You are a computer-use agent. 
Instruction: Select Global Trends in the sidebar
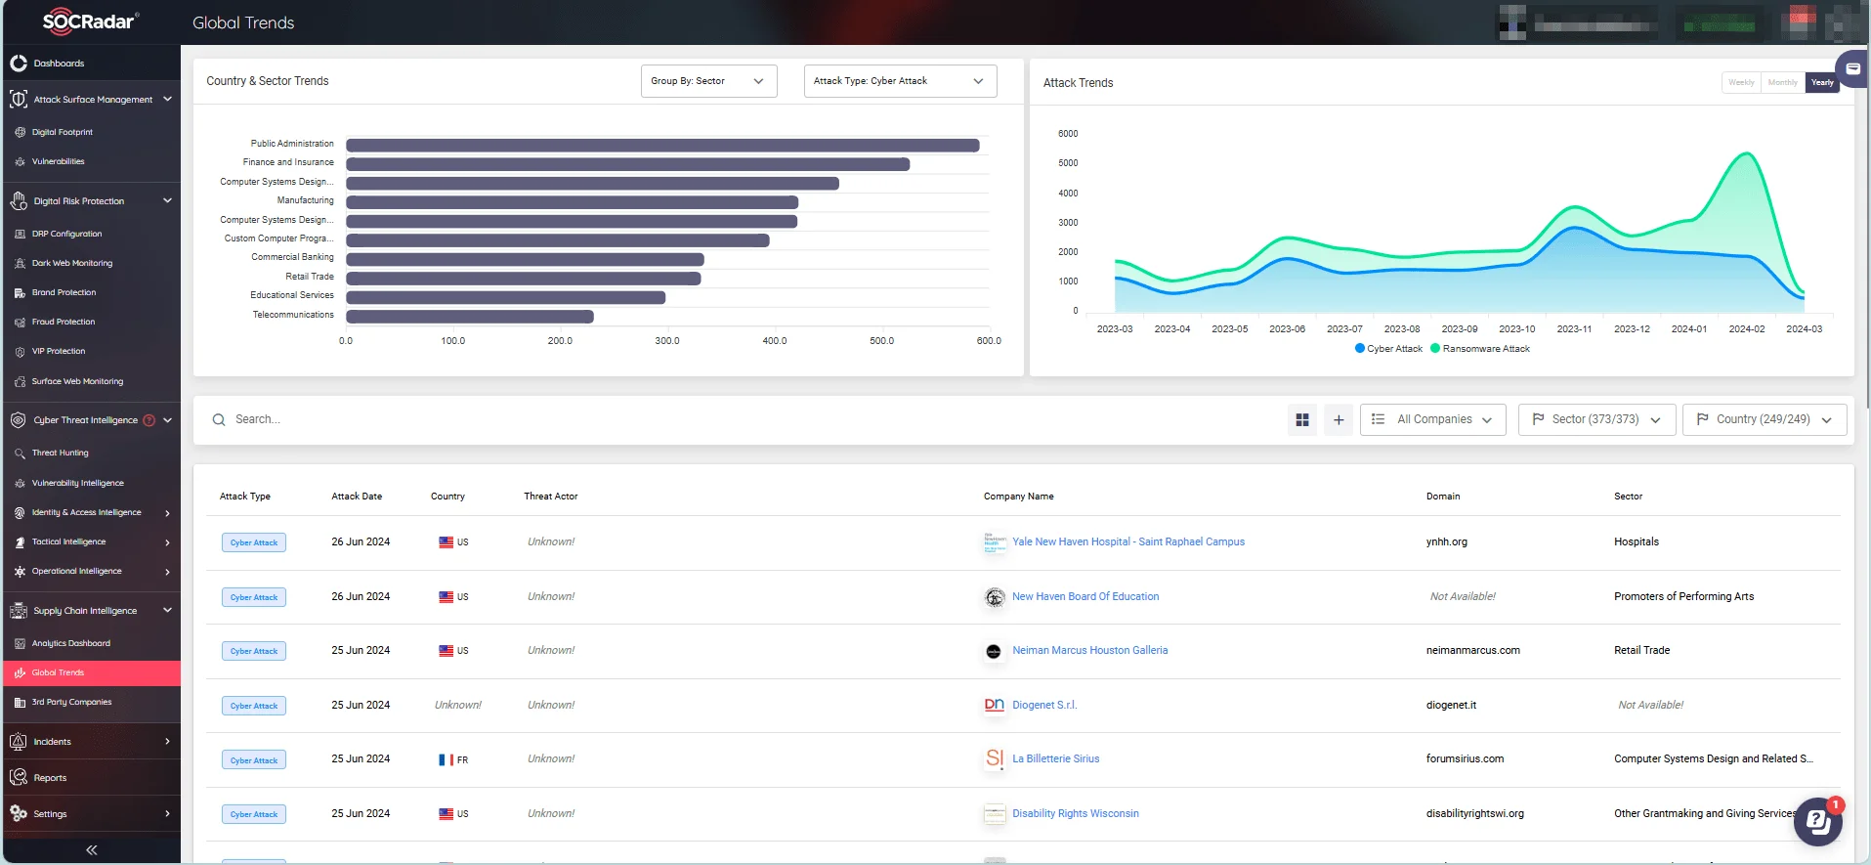click(x=92, y=672)
